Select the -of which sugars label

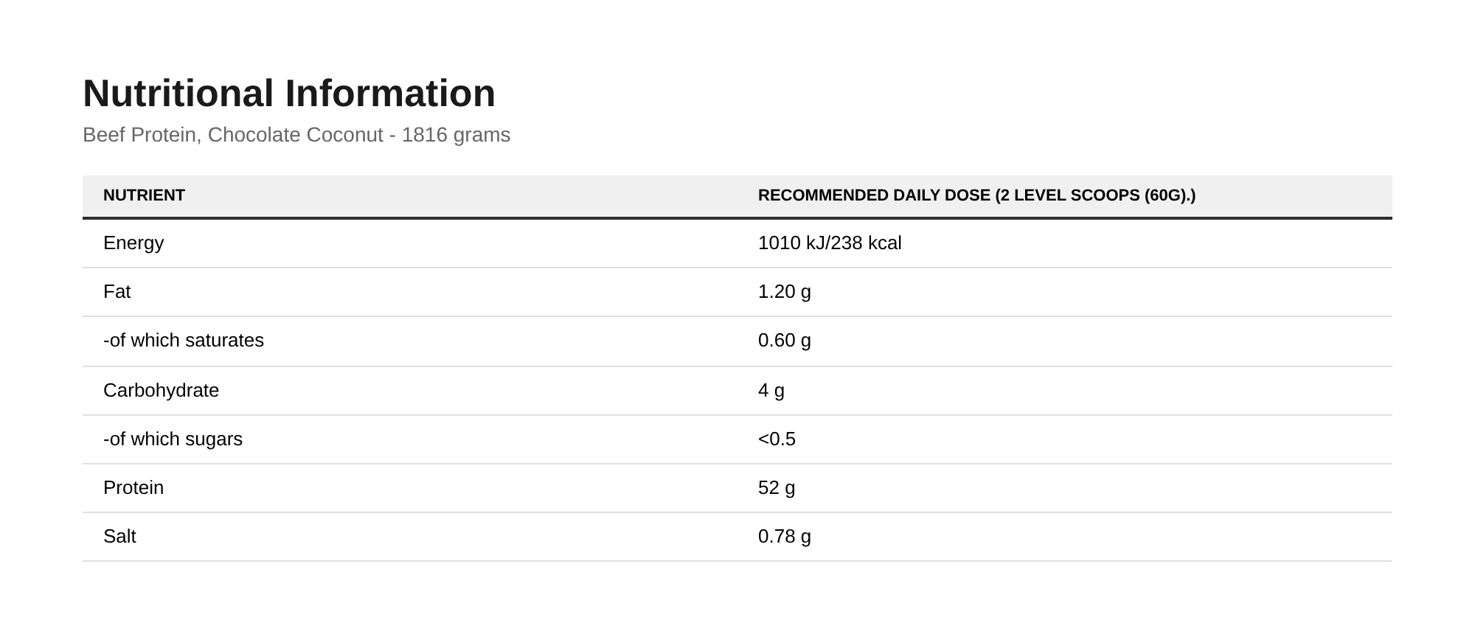(173, 439)
